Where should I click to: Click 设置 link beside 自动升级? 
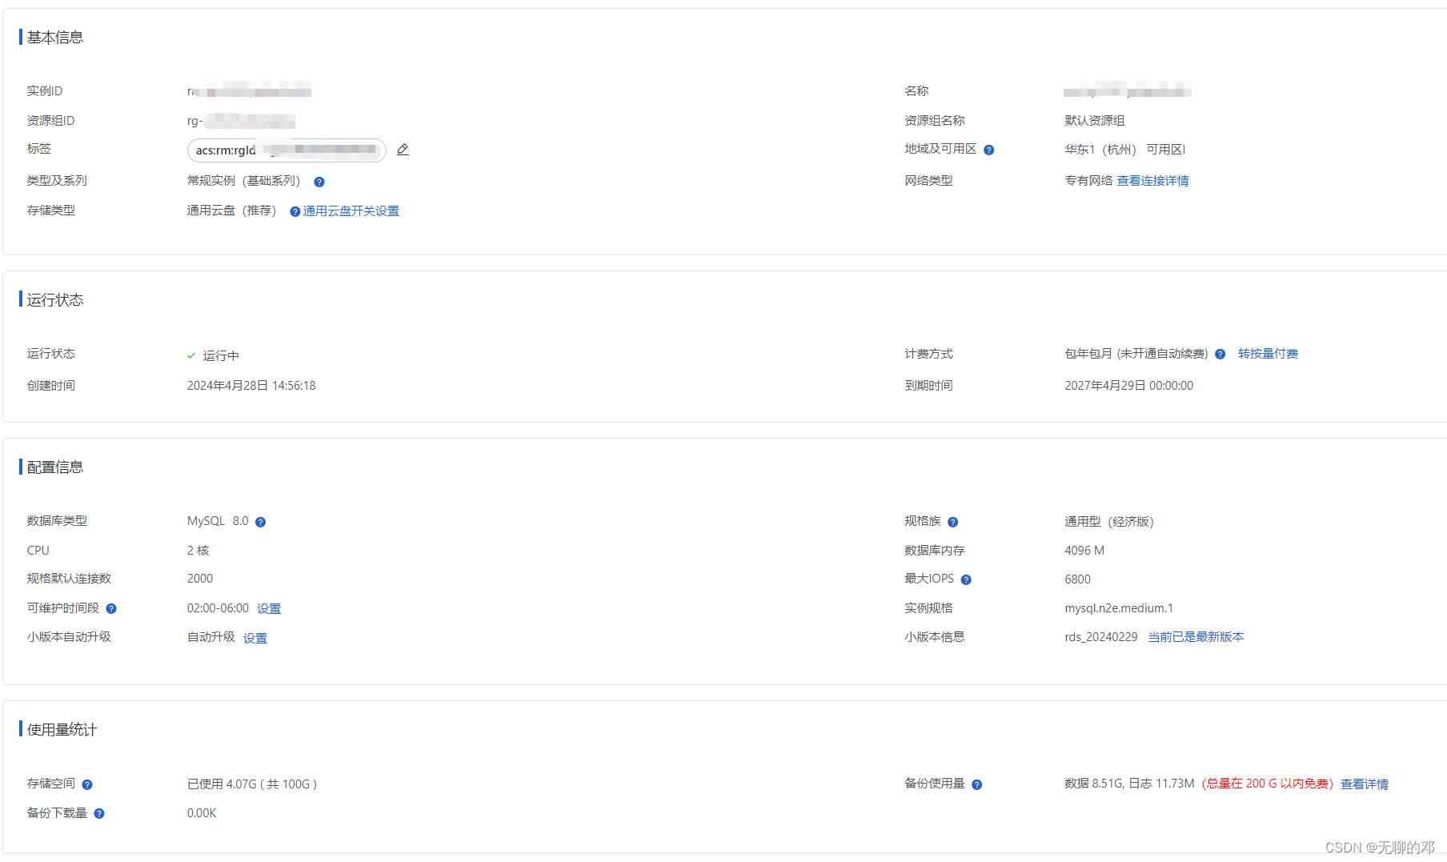pyautogui.click(x=255, y=638)
